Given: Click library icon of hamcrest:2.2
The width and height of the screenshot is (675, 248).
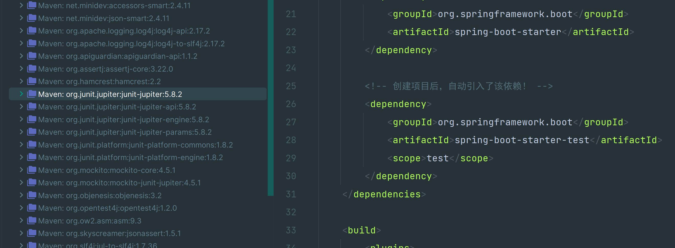Looking at the screenshot, I should (x=32, y=81).
